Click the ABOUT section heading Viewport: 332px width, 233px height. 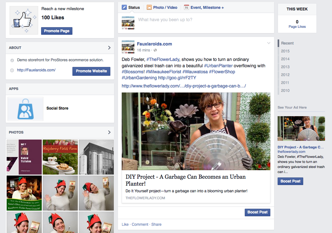coord(15,48)
